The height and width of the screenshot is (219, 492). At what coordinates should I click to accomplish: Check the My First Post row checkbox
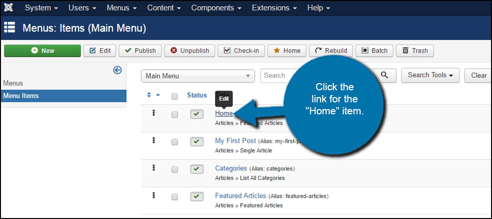[x=174, y=142]
